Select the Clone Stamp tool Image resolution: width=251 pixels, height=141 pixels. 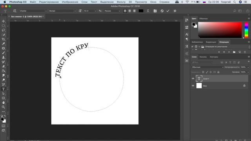4,57
